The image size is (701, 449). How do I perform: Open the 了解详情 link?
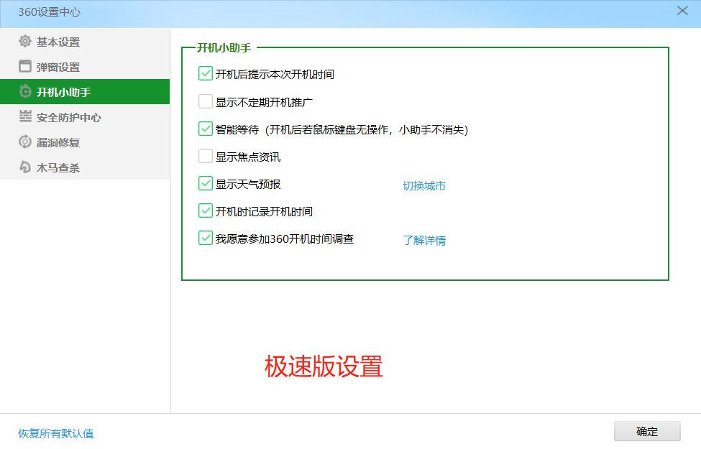423,241
